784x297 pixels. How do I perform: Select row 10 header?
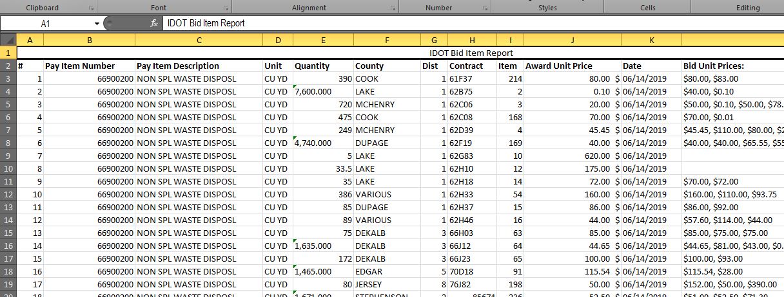[x=8, y=168]
